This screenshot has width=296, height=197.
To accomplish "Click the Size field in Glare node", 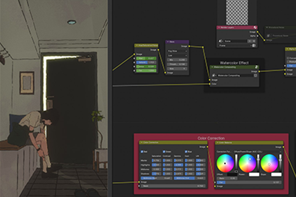I will [177, 69].
